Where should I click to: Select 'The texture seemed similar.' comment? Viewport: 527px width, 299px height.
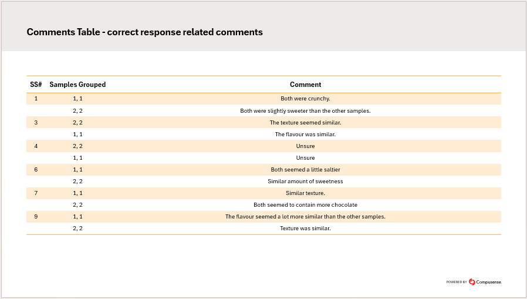click(305, 122)
